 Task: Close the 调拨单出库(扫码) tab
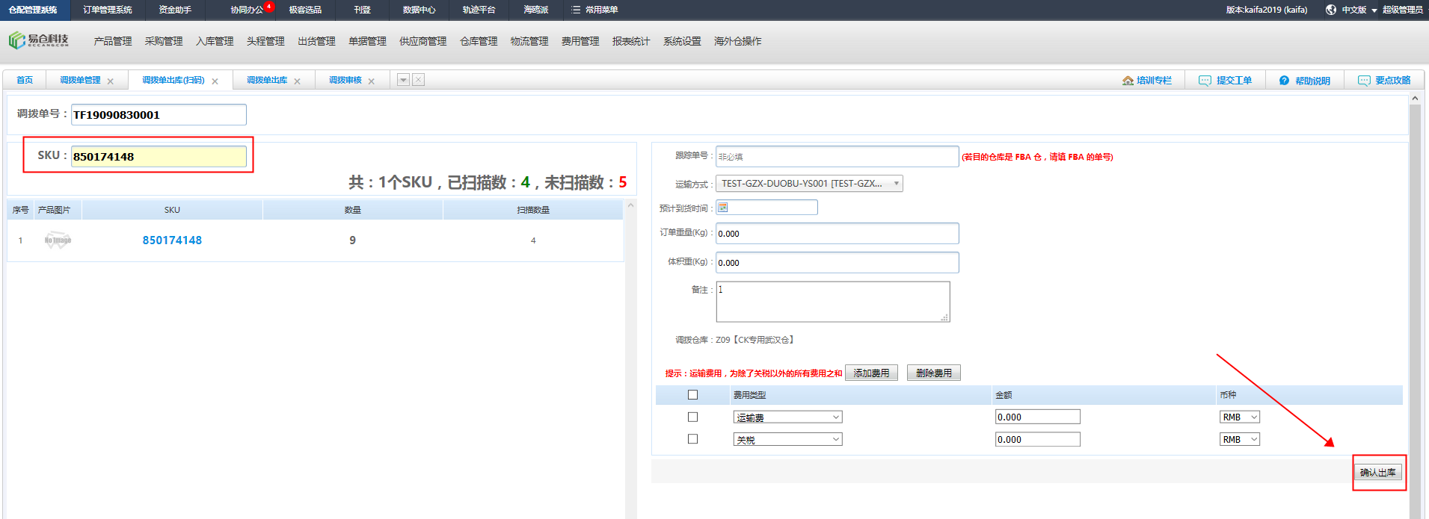215,81
